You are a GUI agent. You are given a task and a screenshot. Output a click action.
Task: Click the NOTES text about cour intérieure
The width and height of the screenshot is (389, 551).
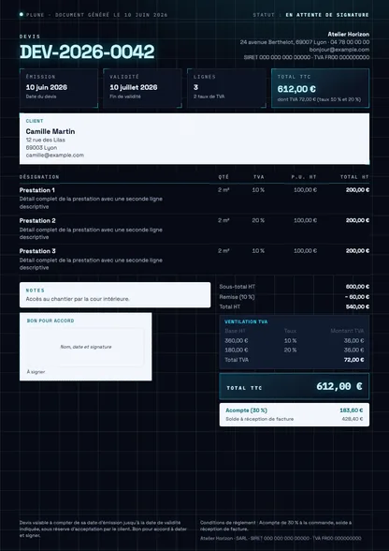click(78, 299)
